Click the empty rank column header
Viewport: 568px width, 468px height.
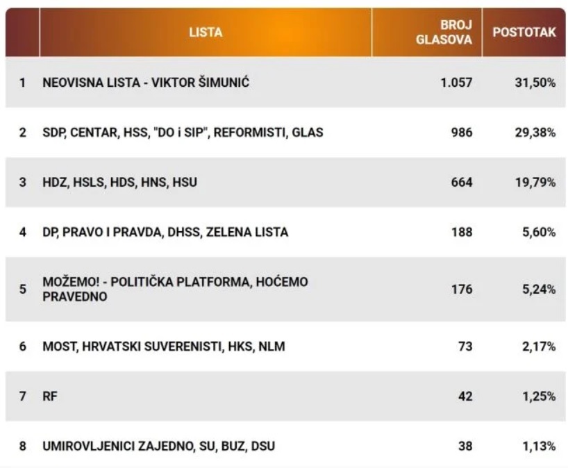(22, 32)
